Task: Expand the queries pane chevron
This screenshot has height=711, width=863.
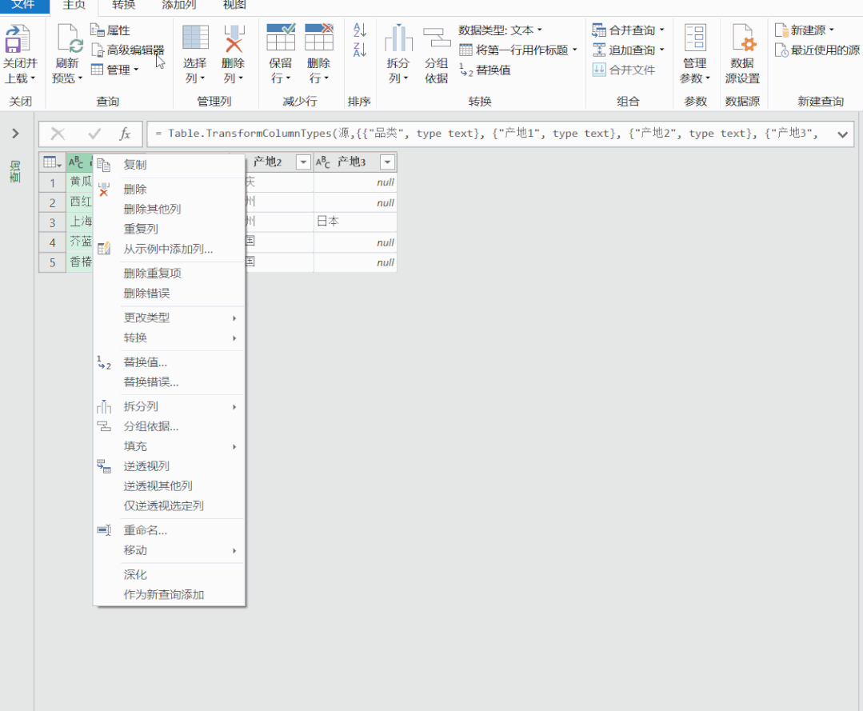Action: click(x=15, y=134)
